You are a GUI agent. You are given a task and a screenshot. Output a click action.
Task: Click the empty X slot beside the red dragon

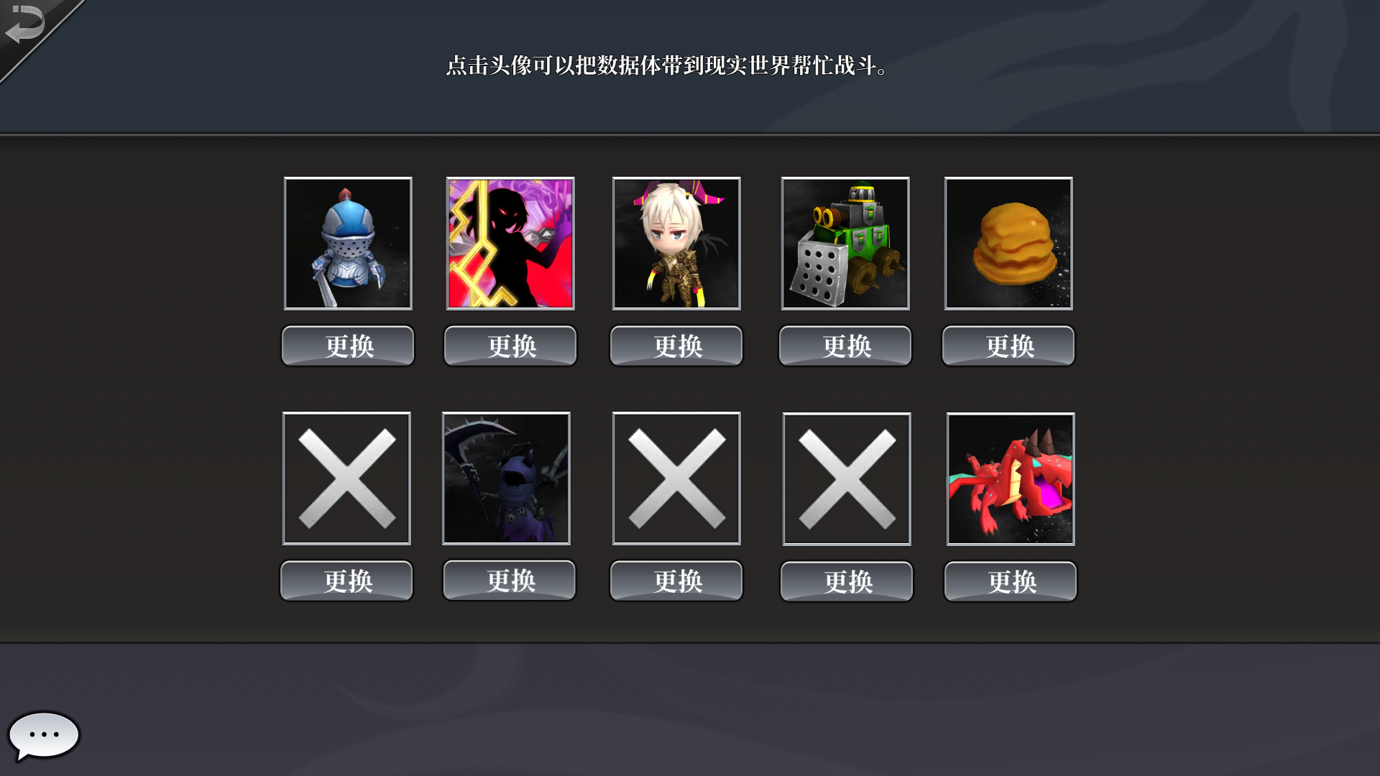[x=847, y=479]
